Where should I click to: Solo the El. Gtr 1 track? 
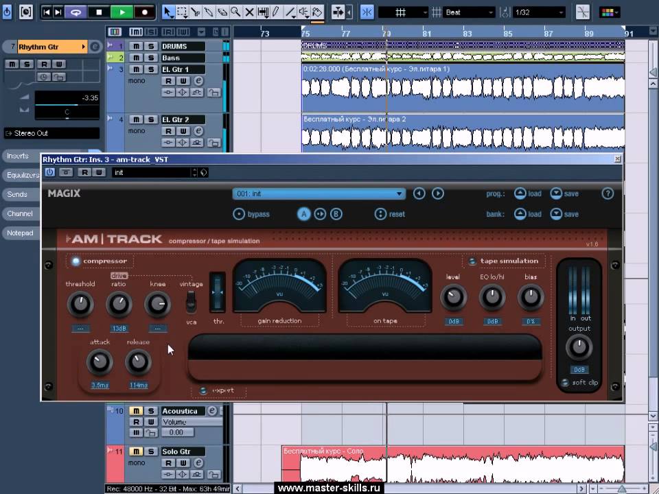tap(151, 69)
